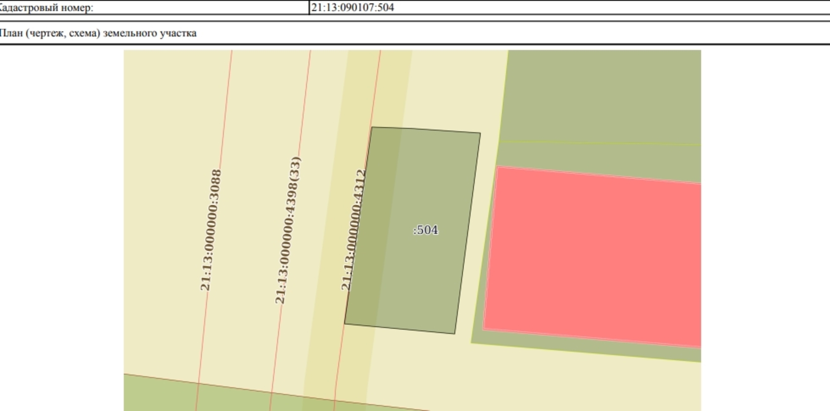This screenshot has height=411, width=830.
Task: Click the top-right corner of parcel :504
Action: pos(480,133)
